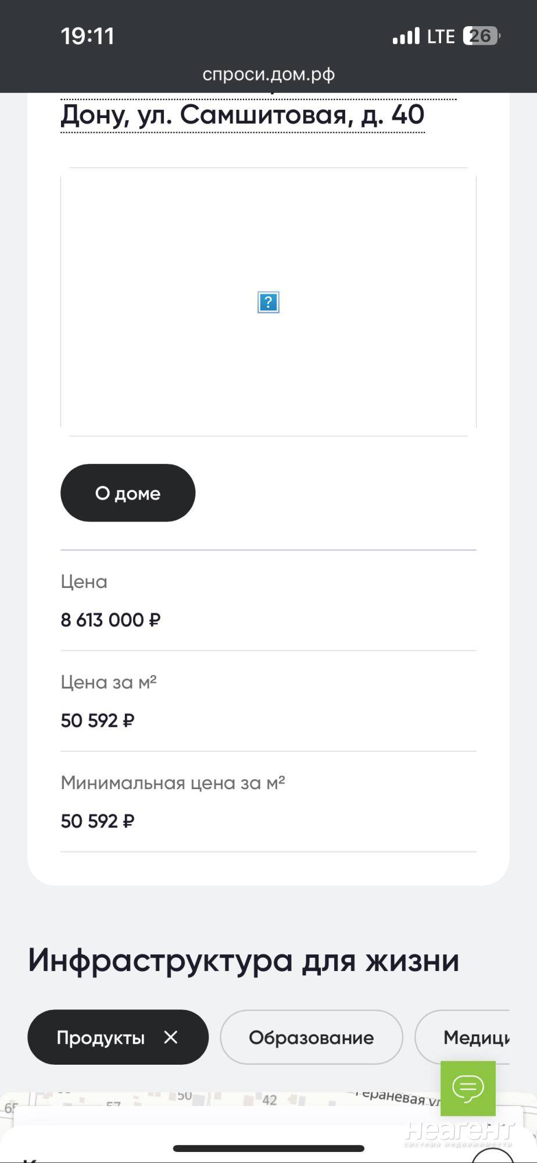The image size is (537, 1163).
Task: Tap the спроси.дом.рф address bar
Action: (x=268, y=74)
